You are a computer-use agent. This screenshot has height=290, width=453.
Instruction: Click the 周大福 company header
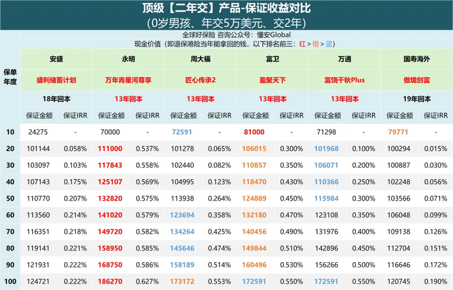point(201,59)
